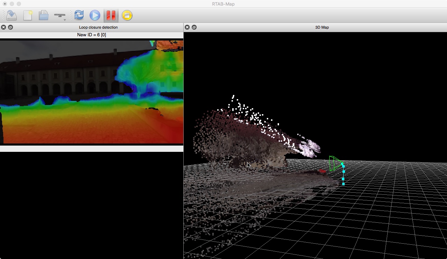
Task: Select the 3D Map panel title
Action: click(x=322, y=27)
